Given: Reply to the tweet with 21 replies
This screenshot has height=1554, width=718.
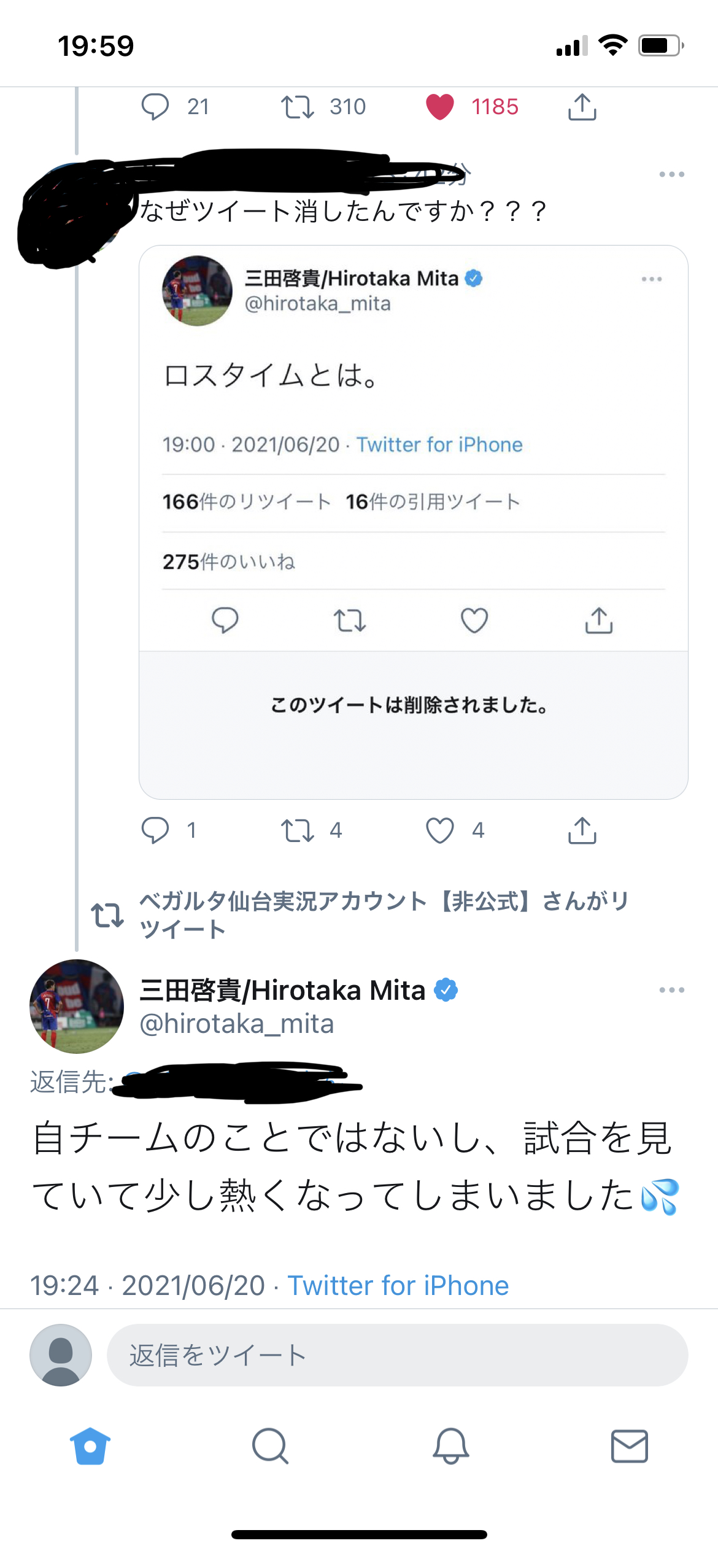Looking at the screenshot, I should 155,107.
